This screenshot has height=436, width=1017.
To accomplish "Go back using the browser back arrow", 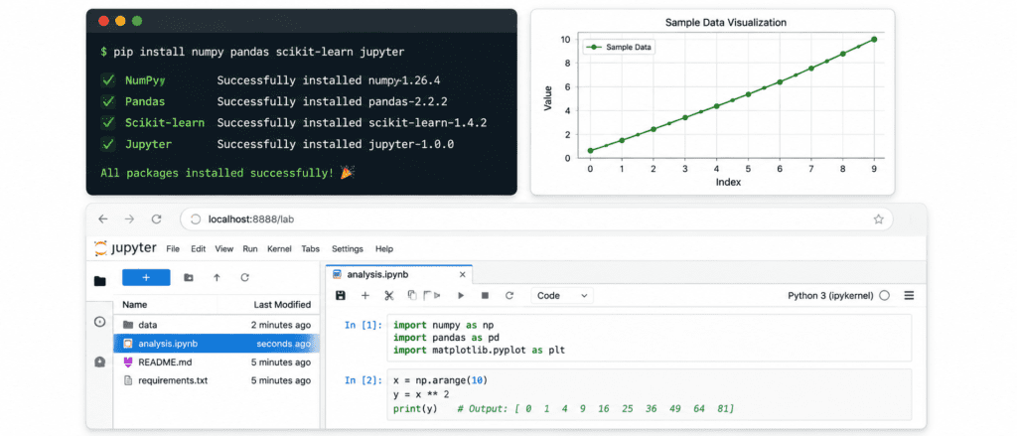I will click(102, 219).
